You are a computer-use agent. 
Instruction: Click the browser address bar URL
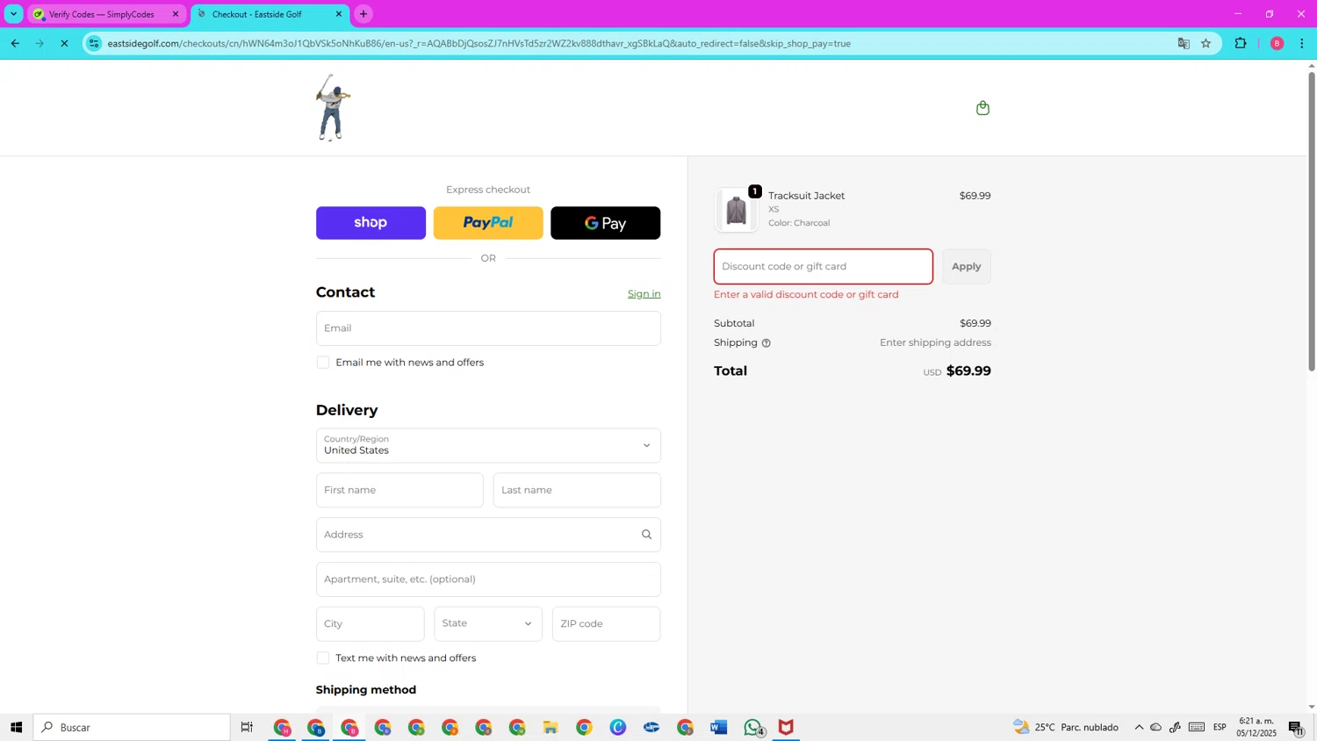click(479, 43)
